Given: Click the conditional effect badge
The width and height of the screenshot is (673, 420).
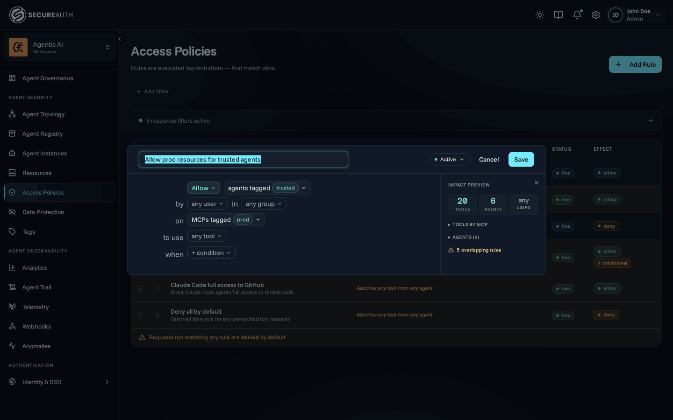Looking at the screenshot, I should (x=612, y=263).
